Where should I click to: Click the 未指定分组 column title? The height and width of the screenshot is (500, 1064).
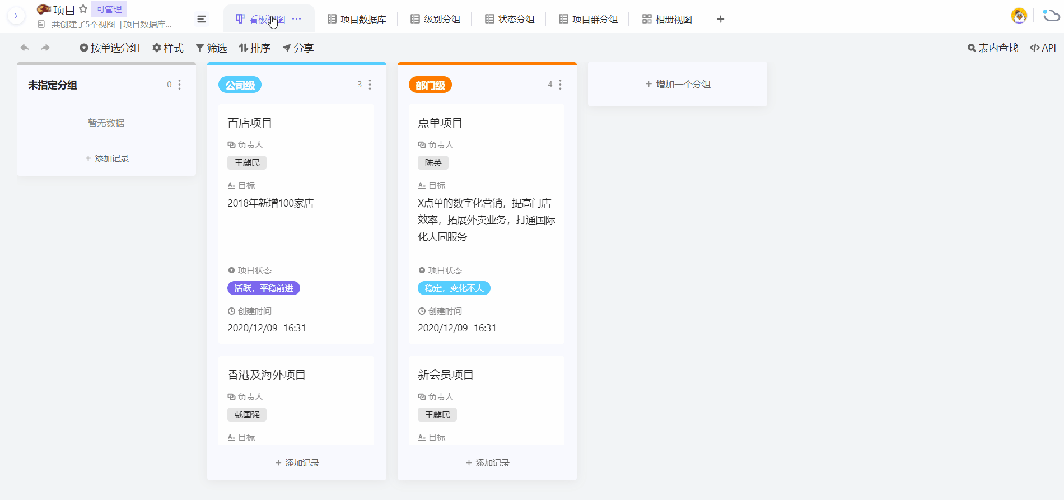pos(53,85)
